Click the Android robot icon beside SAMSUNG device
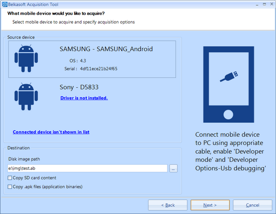The height and width of the screenshot is (214, 276). coord(26,58)
